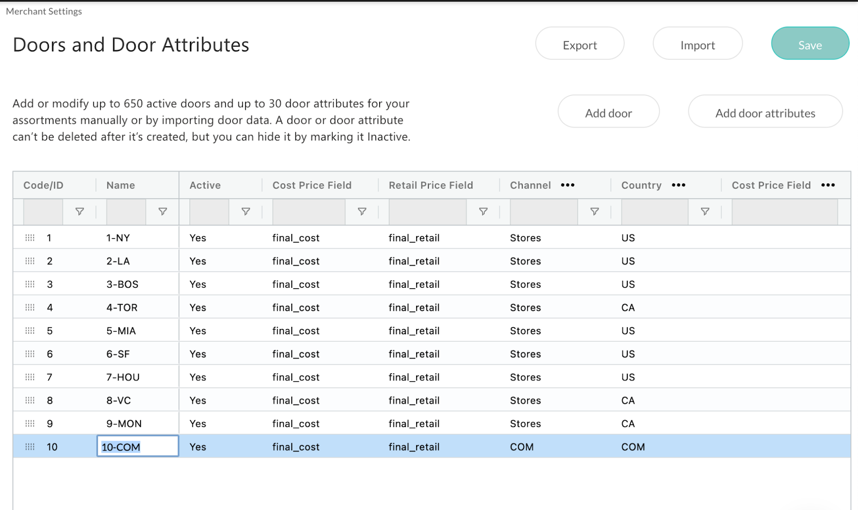Click the drag handle for row 1-NY
Image resolution: width=858 pixels, height=510 pixels.
[x=30, y=238]
